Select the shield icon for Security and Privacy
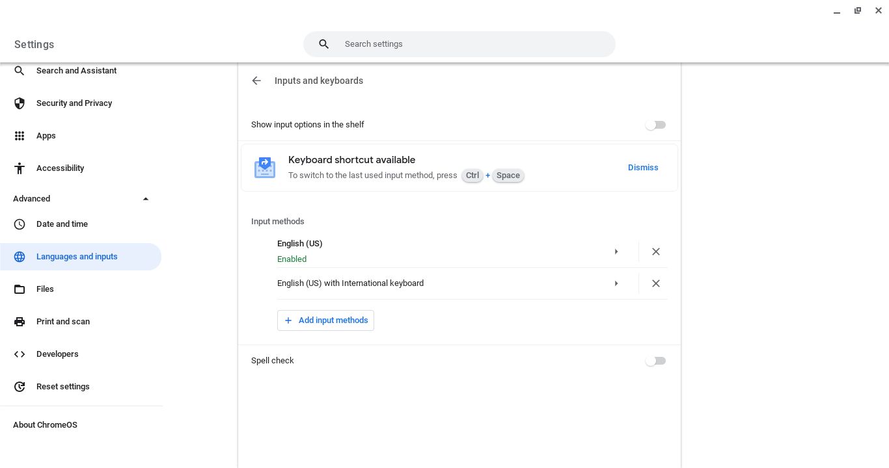Viewport: 889px width, 468px height. pyautogui.click(x=20, y=103)
